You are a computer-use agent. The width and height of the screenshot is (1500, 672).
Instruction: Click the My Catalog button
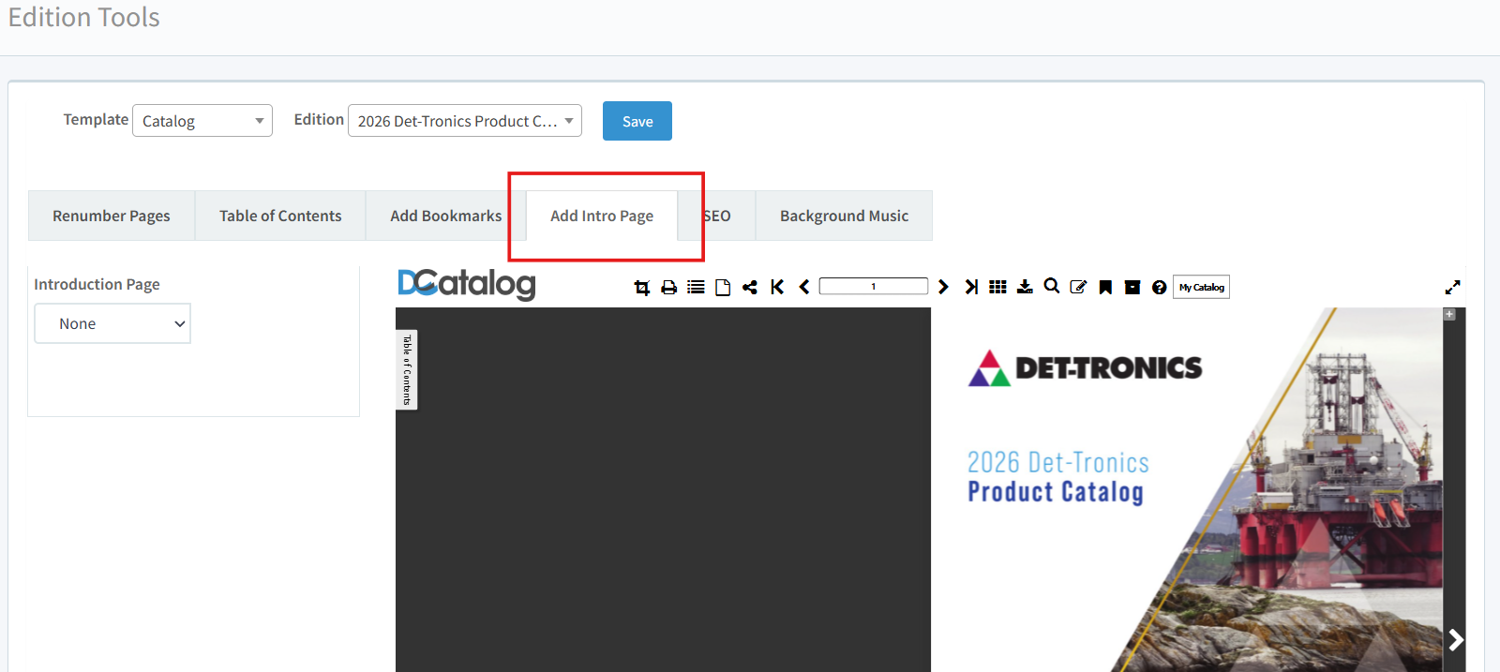(1201, 288)
